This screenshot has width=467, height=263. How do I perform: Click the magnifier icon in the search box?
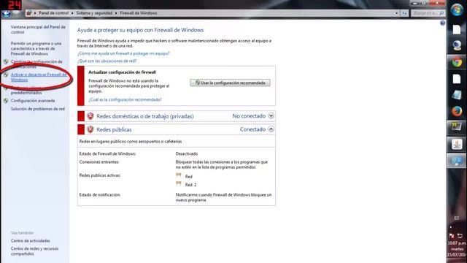pyautogui.click(x=441, y=13)
